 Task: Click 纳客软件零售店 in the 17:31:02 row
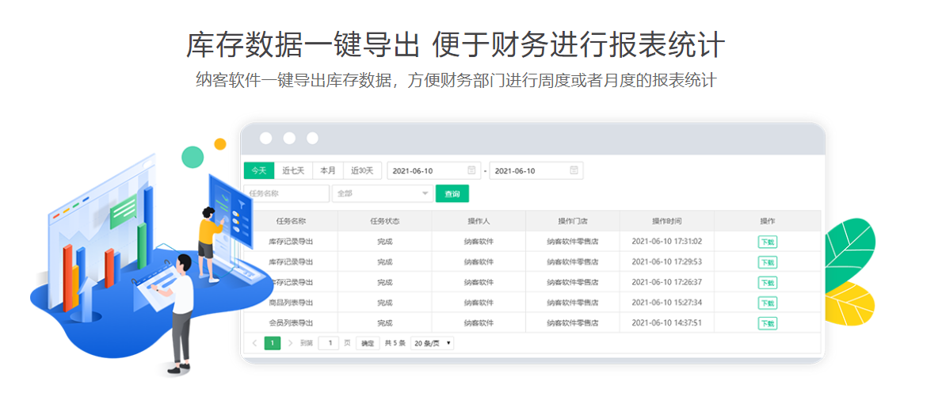[x=573, y=242]
